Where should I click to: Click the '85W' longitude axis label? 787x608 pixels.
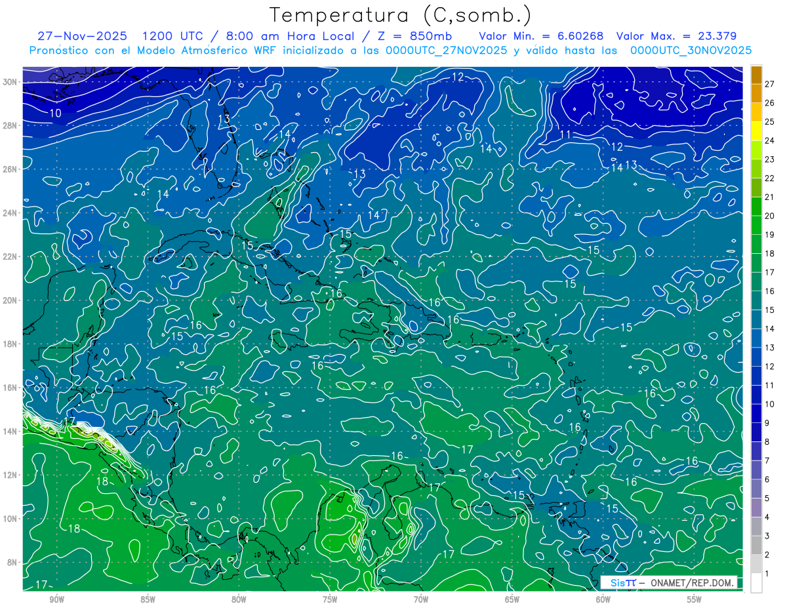[148, 599]
